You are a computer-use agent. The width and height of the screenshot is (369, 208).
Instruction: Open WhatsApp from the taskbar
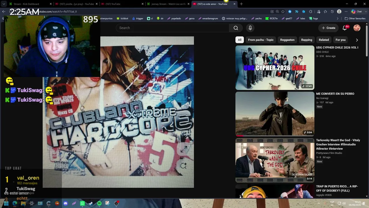82,203
